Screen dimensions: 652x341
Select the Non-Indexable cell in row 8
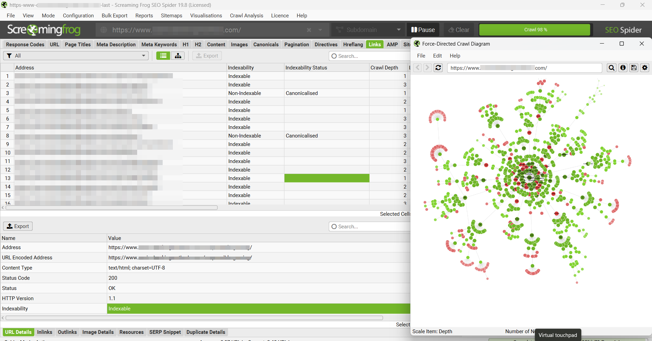[255, 136]
